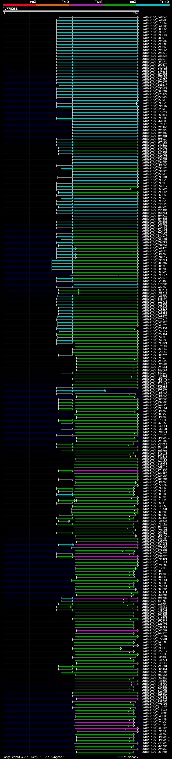Select hit label UniRef100_A9PAV4

click(154, 62)
